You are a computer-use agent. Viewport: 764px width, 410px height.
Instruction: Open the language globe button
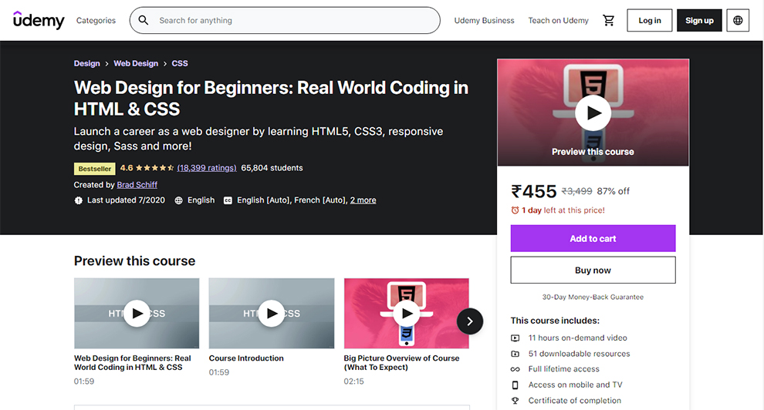738,21
